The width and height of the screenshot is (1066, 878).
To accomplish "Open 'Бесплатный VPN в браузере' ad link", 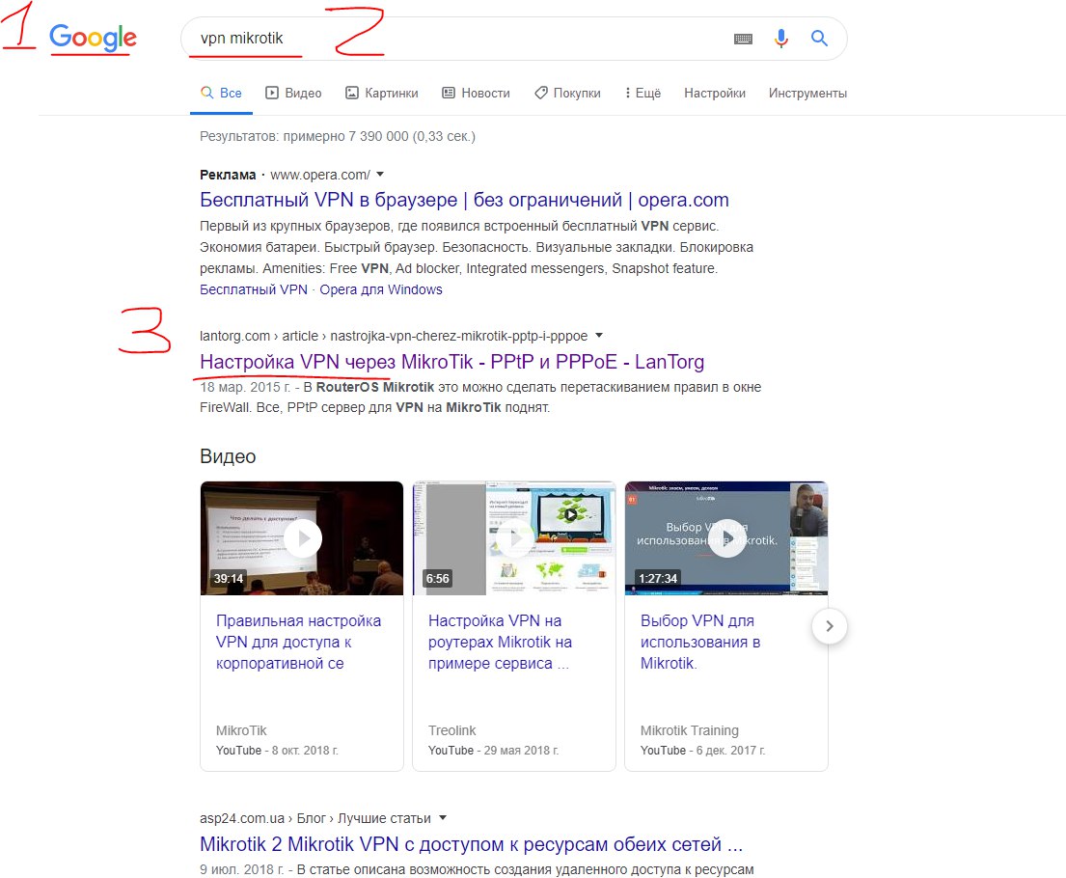I will click(x=464, y=200).
